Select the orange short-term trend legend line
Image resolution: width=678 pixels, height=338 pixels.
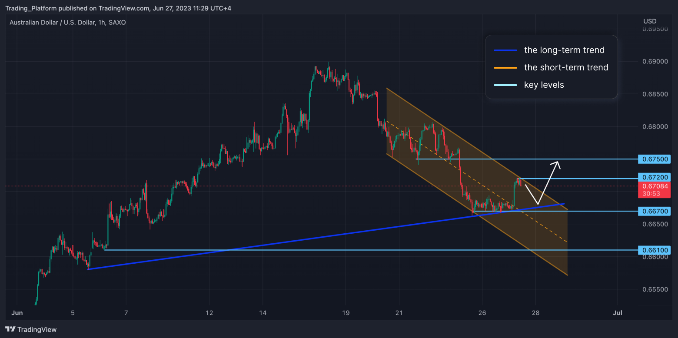(505, 68)
